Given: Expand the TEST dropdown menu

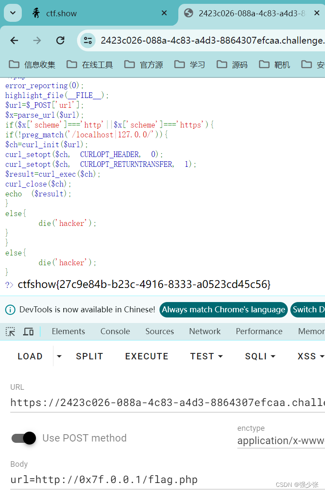Looking at the screenshot, I should [x=206, y=356].
